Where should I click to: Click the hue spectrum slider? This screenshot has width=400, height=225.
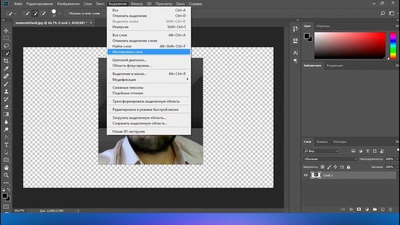point(393,46)
